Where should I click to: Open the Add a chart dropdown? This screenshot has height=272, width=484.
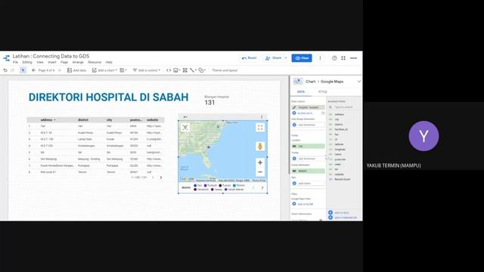click(x=104, y=70)
